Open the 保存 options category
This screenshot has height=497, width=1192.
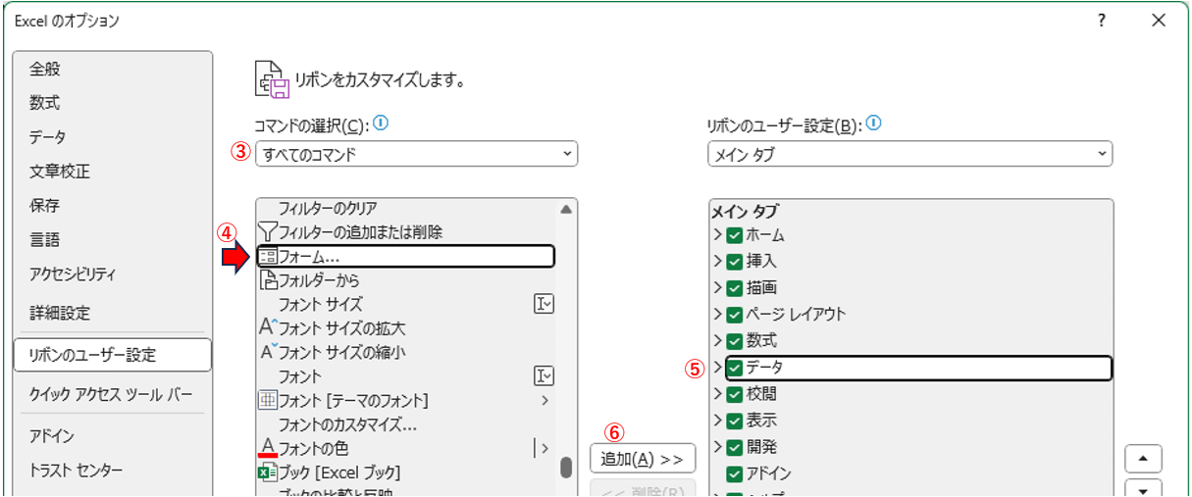113,206
